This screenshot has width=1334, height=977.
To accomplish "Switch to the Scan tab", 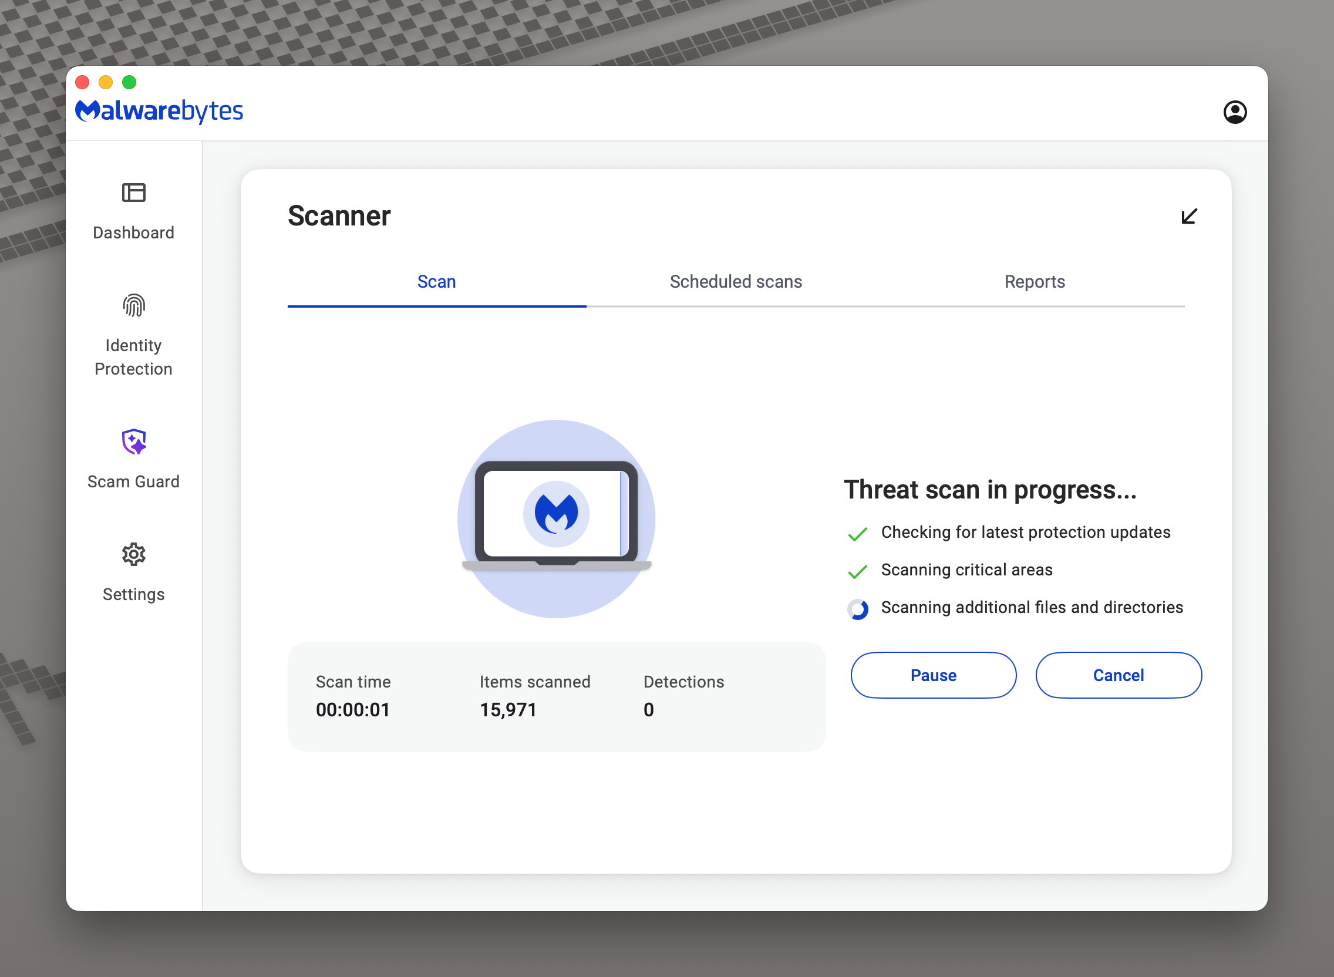I will (436, 282).
